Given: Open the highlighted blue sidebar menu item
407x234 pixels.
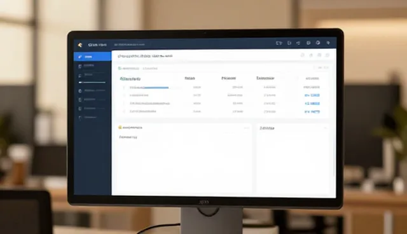Looking at the screenshot, I should (93, 57).
